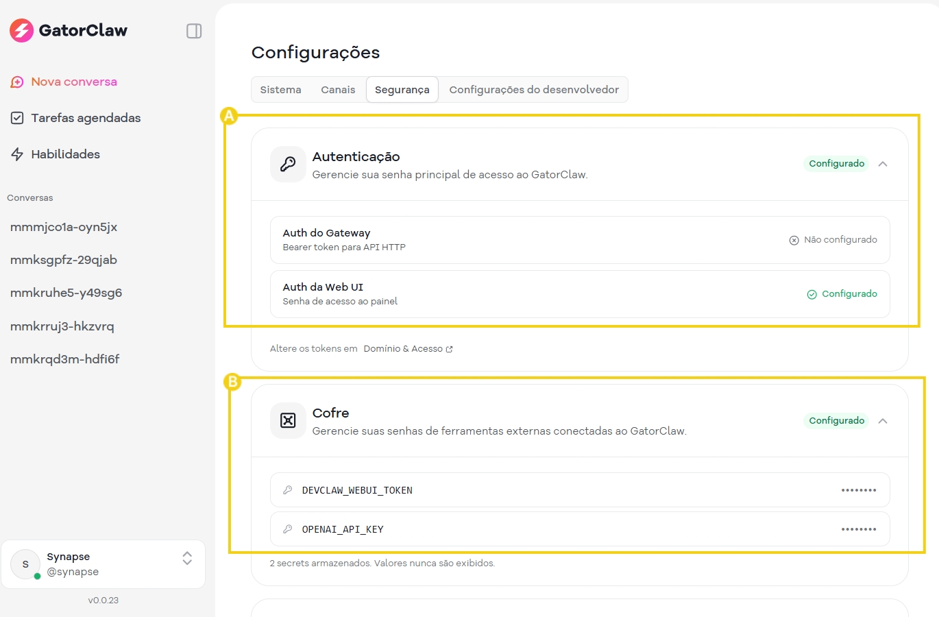Open the Canais tab
The height and width of the screenshot is (617, 939).
point(338,90)
